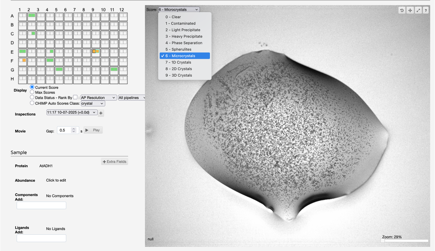
Task: Click the Sample section heading
Action: [19, 152]
